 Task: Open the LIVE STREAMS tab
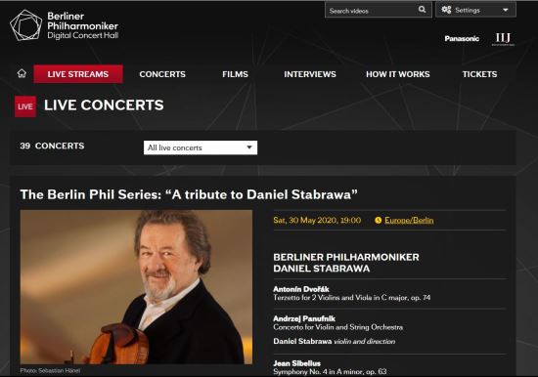tap(78, 74)
